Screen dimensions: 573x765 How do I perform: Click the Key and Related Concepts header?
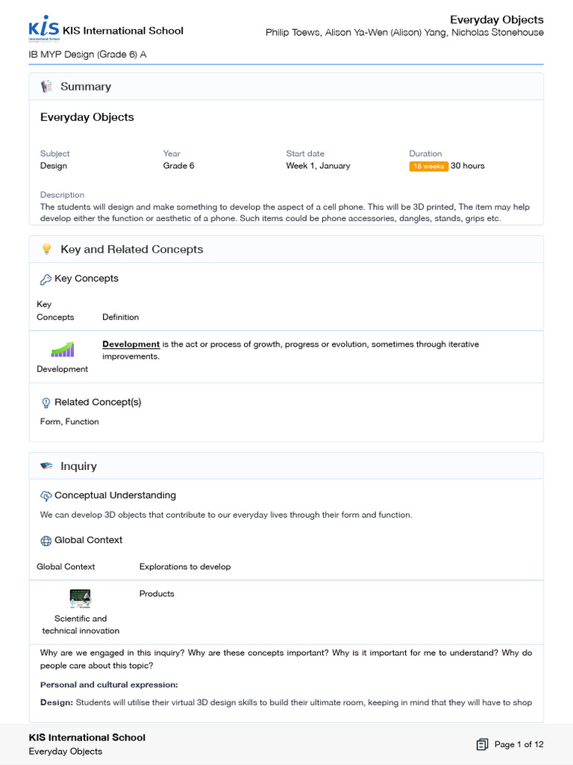tap(131, 250)
